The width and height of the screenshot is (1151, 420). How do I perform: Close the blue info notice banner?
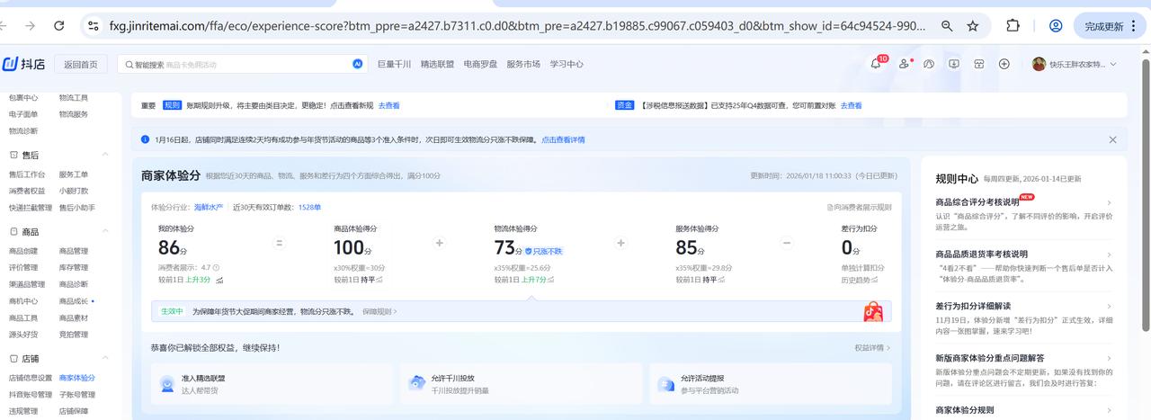pos(1112,139)
